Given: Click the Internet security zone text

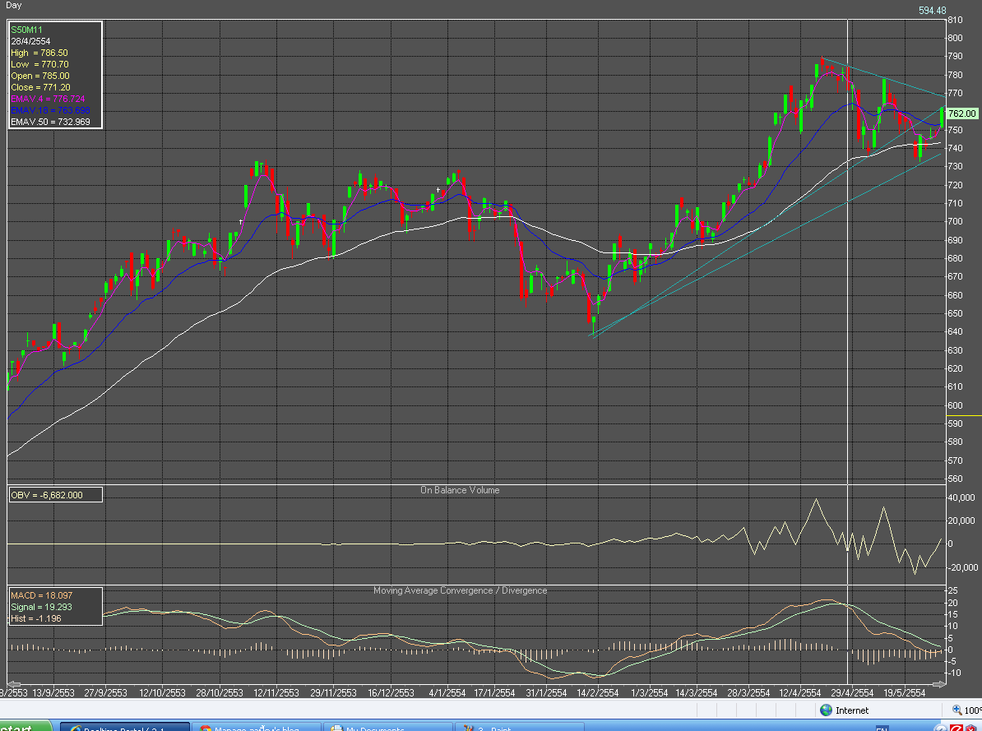Looking at the screenshot, I should point(852,710).
